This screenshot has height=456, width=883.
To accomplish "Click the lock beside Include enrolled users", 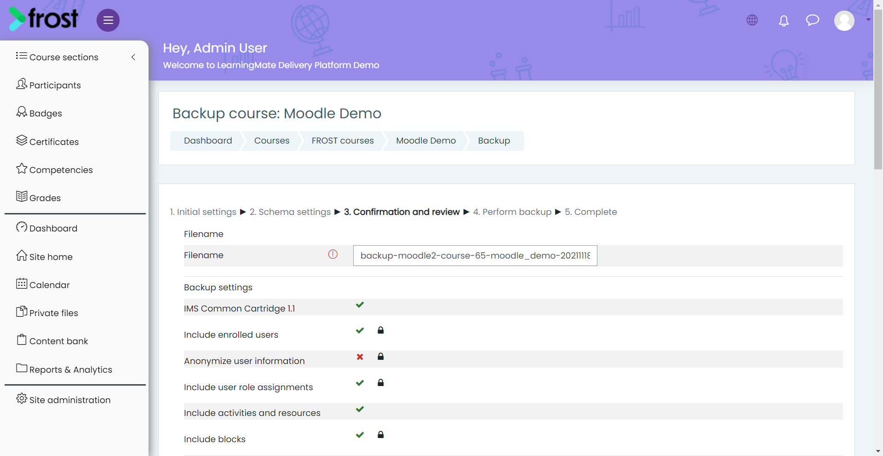I will [381, 330].
